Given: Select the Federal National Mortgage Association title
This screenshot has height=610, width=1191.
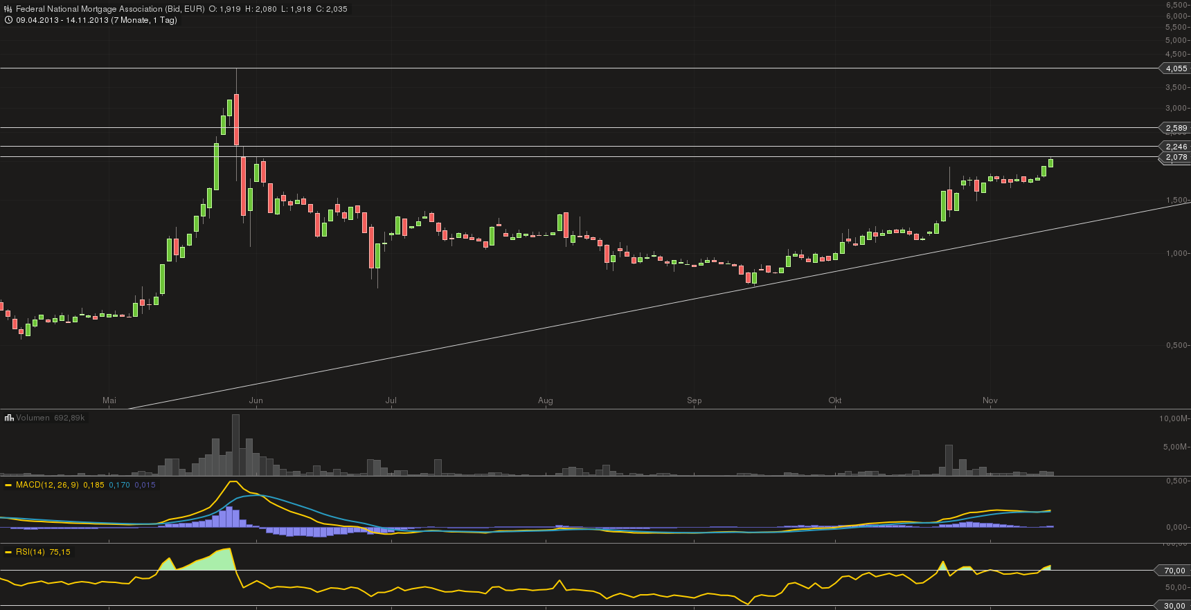Looking at the screenshot, I should coord(110,9).
